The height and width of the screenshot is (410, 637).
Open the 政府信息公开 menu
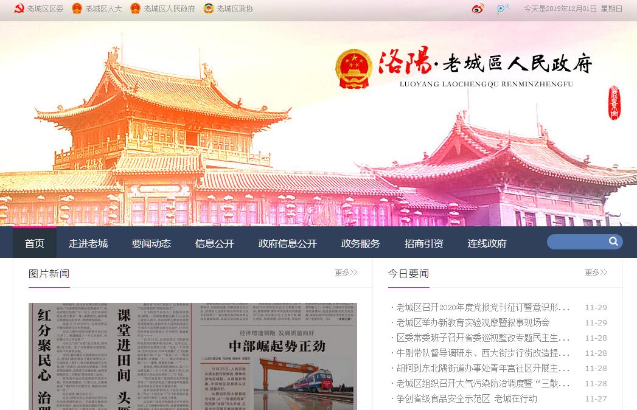tap(288, 243)
